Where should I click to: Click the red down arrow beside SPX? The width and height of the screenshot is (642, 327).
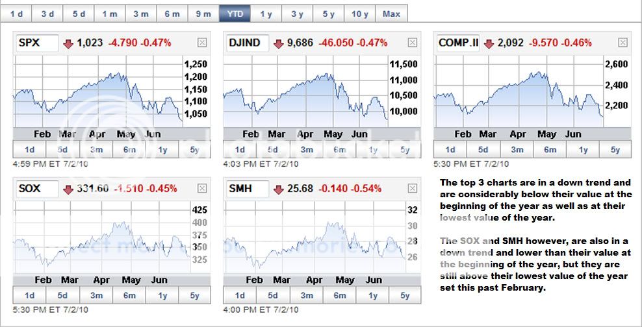[68, 43]
